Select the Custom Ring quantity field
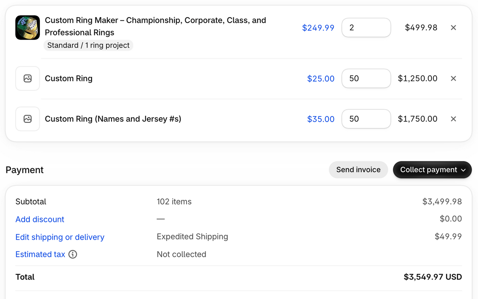 pyautogui.click(x=366, y=78)
